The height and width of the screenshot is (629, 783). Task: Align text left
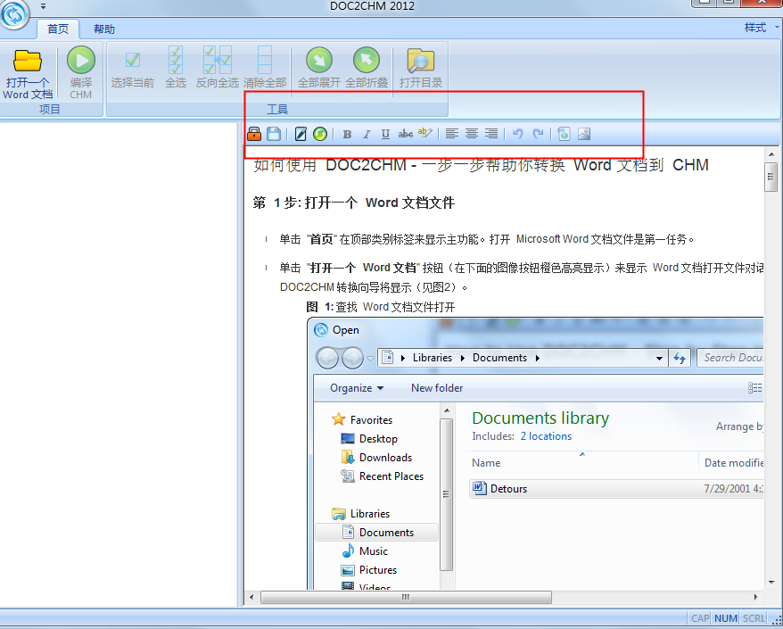click(452, 134)
